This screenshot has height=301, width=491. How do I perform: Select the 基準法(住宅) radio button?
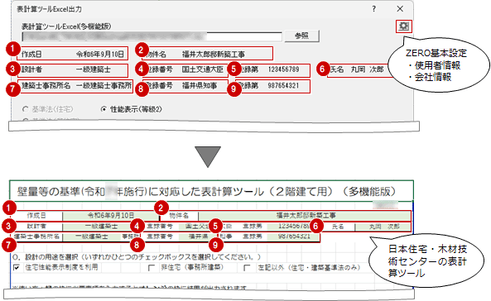click(26, 109)
